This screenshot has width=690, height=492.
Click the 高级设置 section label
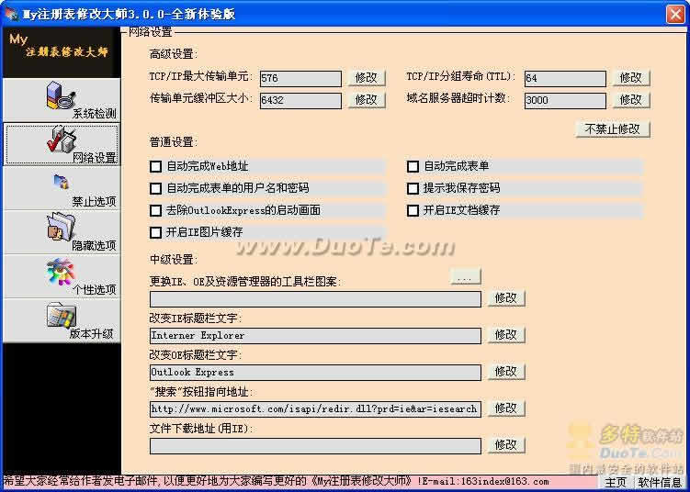point(174,54)
